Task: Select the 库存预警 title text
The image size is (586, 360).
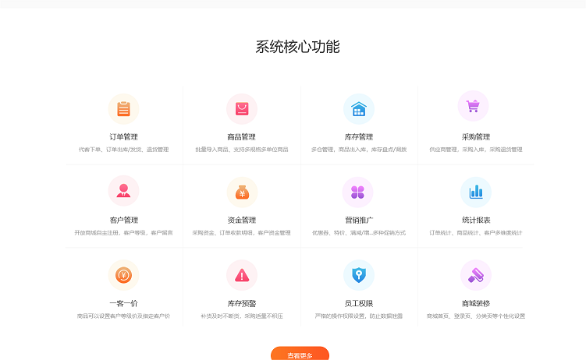Action: [x=242, y=303]
